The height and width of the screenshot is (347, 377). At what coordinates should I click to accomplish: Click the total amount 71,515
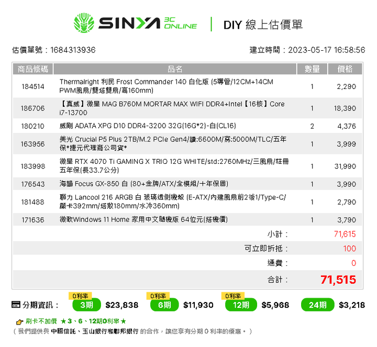click(338, 279)
